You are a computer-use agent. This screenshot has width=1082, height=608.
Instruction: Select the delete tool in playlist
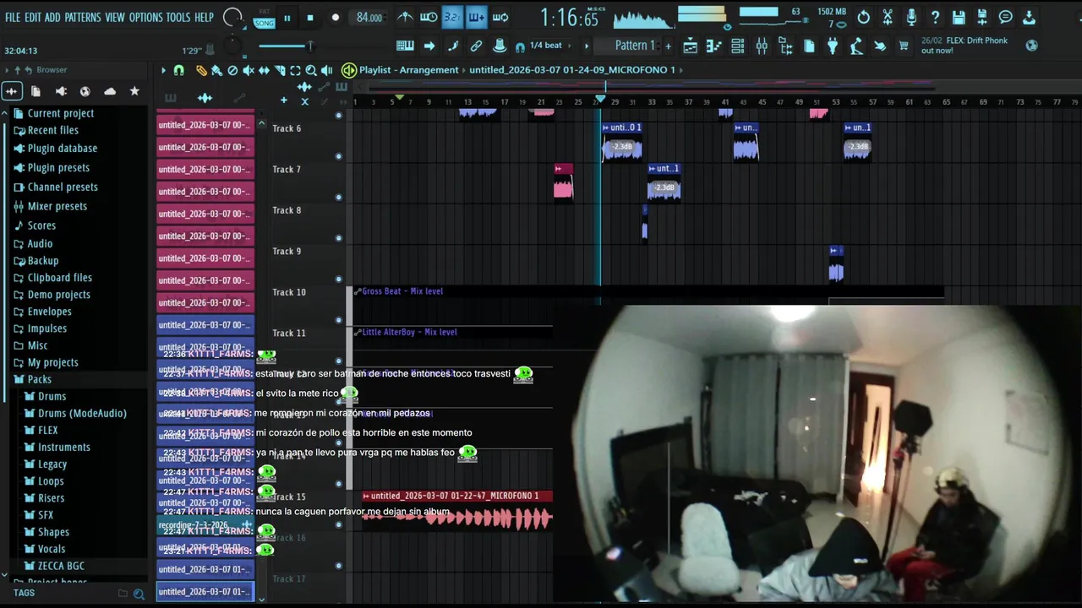coord(232,70)
